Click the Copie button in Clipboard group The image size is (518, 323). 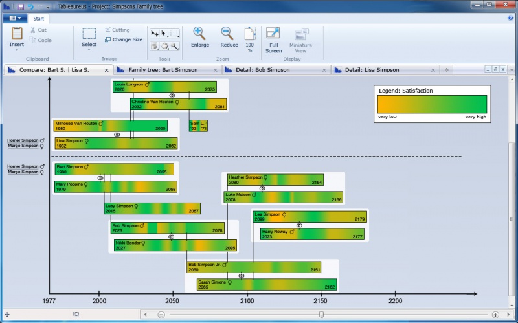point(41,40)
